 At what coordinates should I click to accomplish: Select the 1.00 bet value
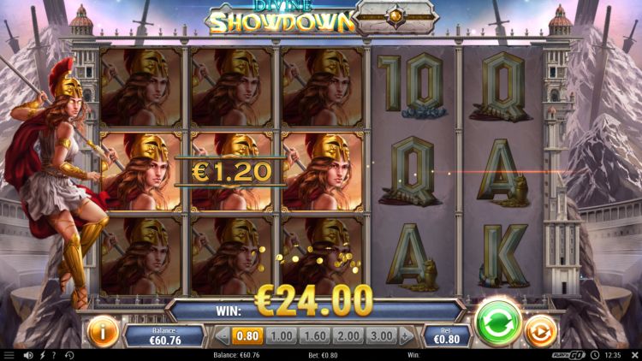click(282, 336)
